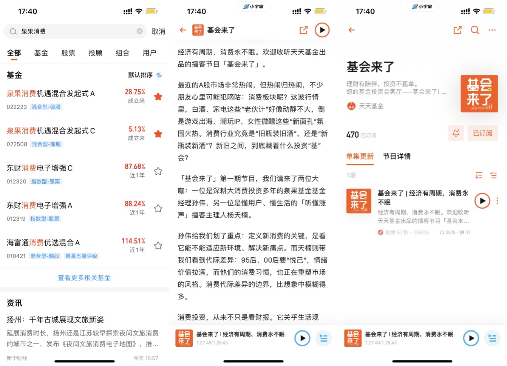Play episode from header play button
This screenshot has width=507, height=366.
point(322,30)
